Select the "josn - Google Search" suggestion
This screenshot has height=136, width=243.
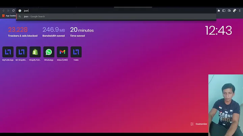click(x=116, y=16)
